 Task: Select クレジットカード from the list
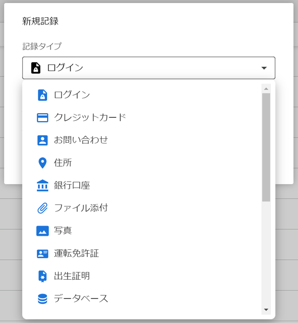(90, 117)
